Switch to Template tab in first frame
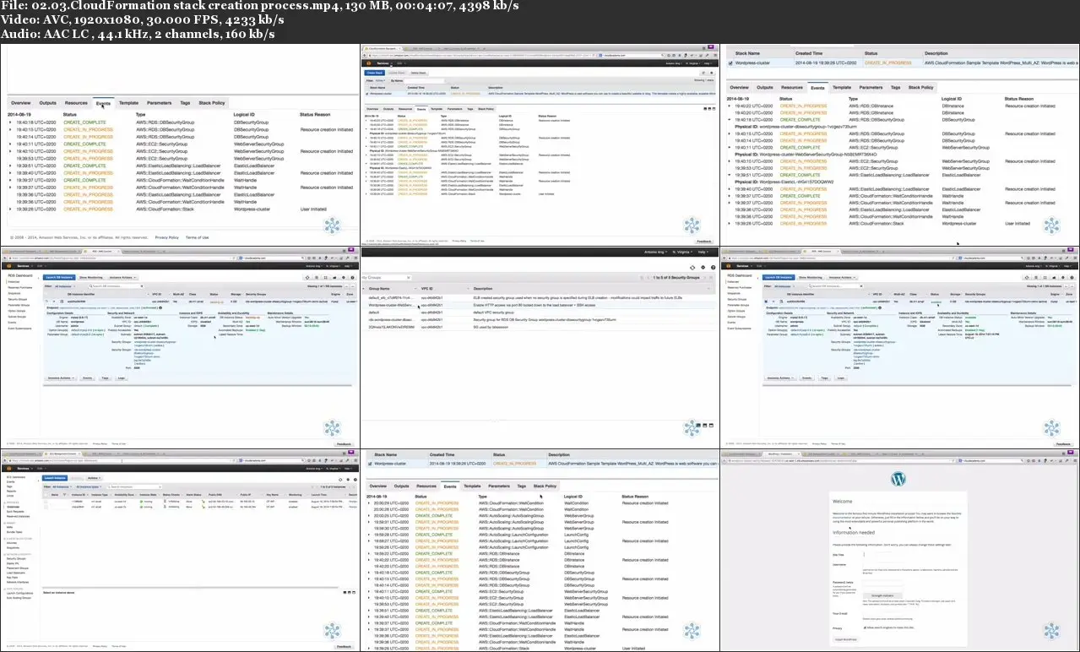1080x652 pixels. coord(128,103)
